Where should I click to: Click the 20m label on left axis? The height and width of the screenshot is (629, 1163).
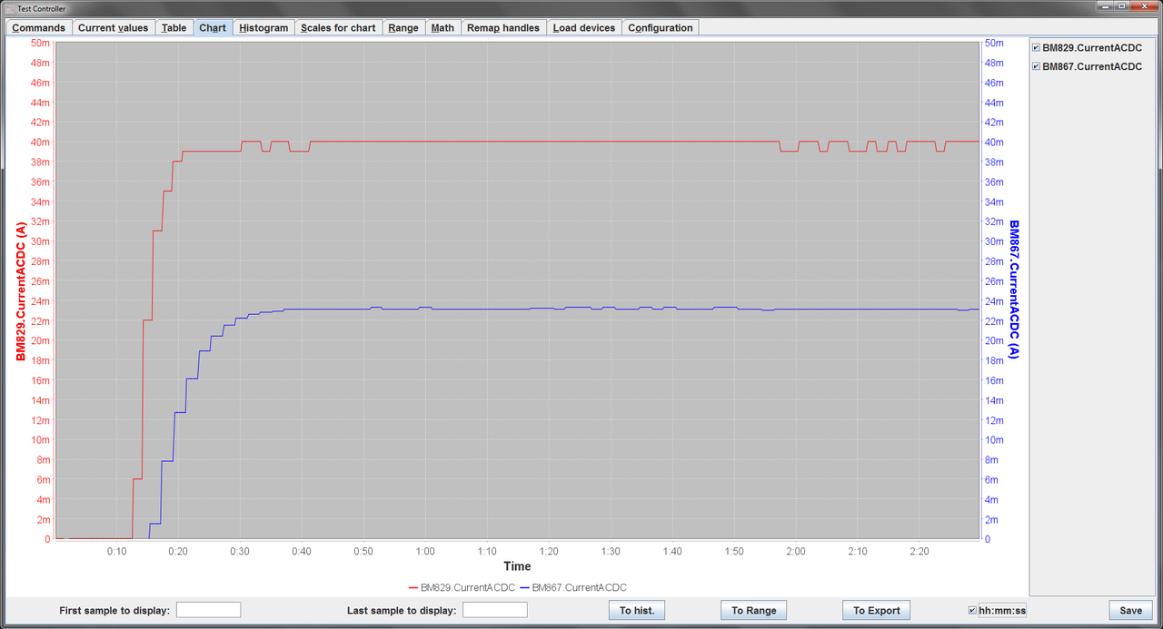41,341
